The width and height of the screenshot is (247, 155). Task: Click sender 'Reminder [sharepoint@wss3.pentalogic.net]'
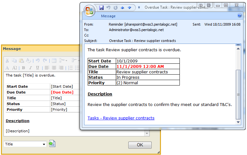[x=143, y=24]
